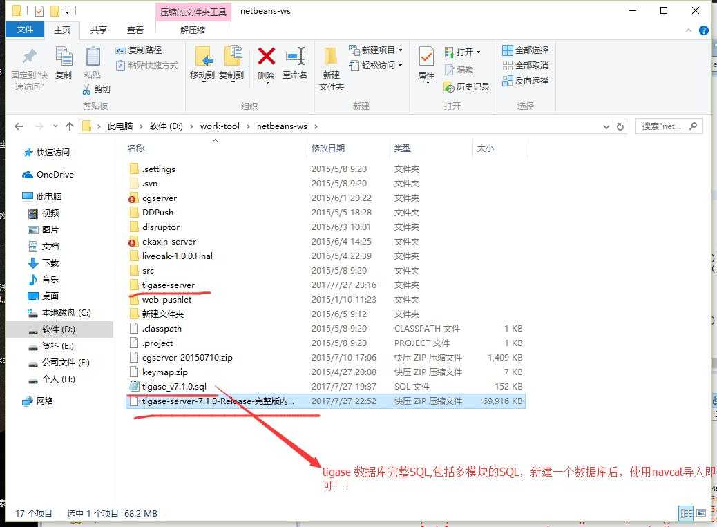
Task: Open the File tab
Action: coord(25,30)
